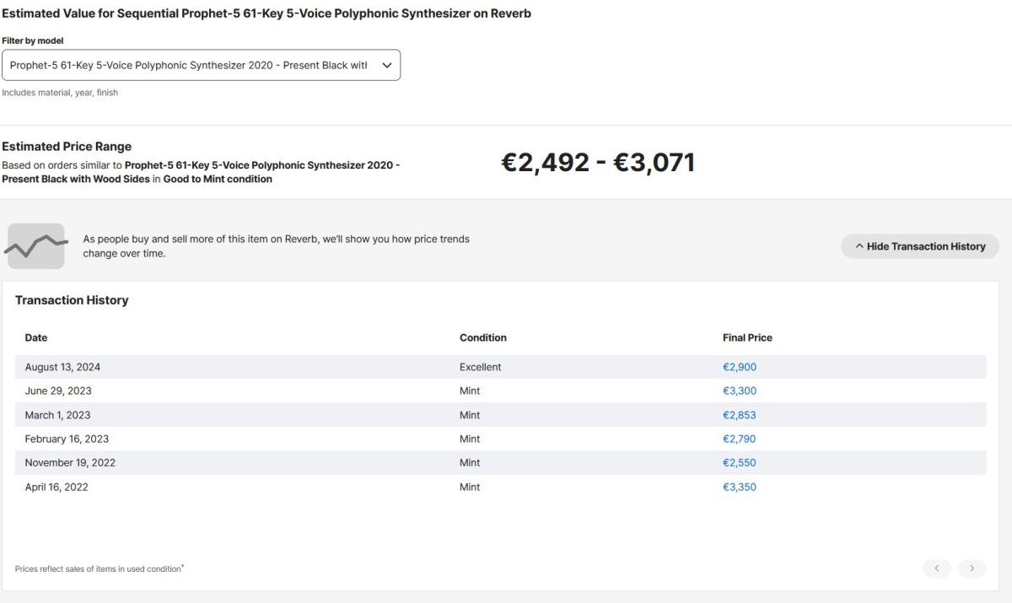The height and width of the screenshot is (603, 1012).
Task: Click the Excellent condition cell
Action: point(481,367)
